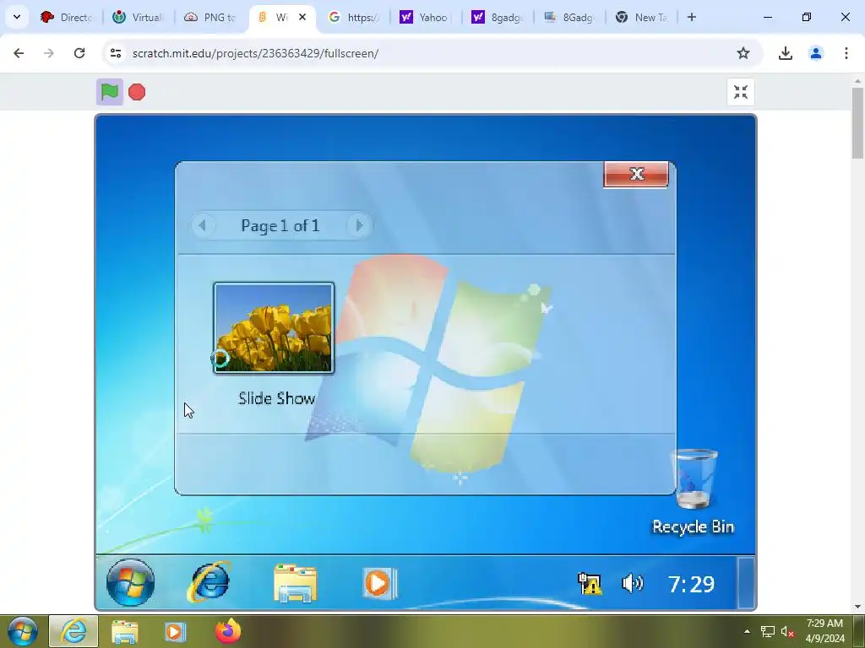
Task: Close the active Scratch tab
Action: 302,17
